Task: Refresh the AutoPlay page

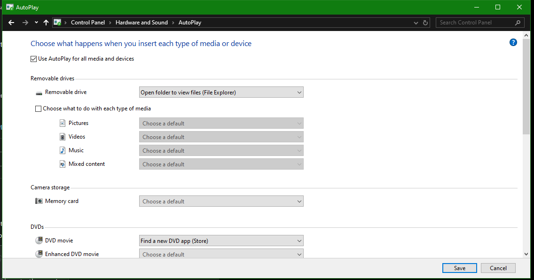Action: 425,23
